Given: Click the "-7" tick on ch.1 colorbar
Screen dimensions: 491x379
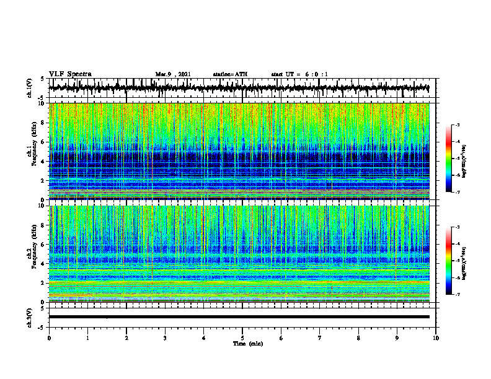Looking at the screenshot, I should click(x=457, y=192).
